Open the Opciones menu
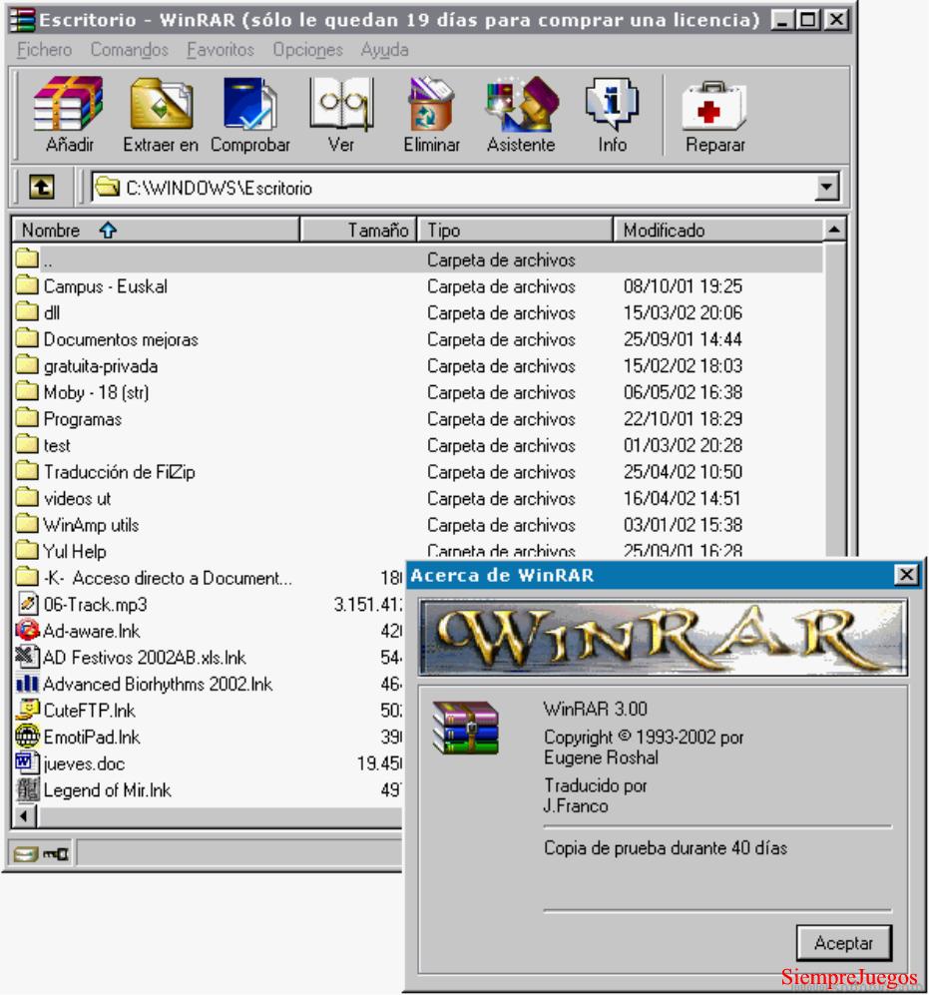This screenshot has height=995, width=929. coord(307,50)
